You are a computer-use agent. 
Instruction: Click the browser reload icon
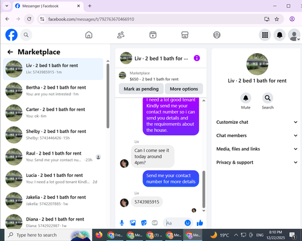point(29,19)
